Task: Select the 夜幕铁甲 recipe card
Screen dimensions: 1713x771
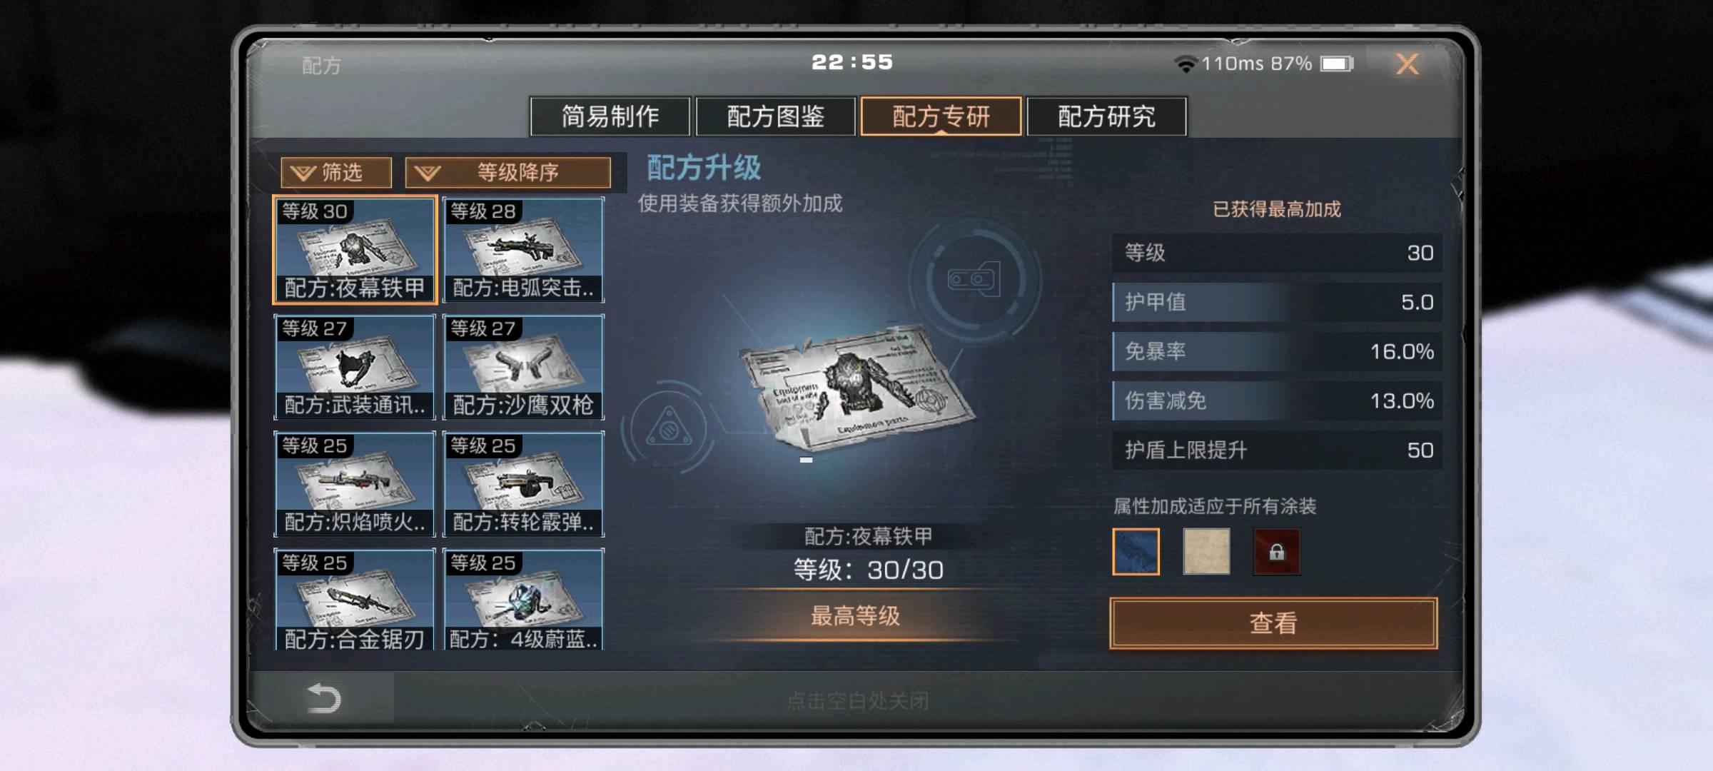Action: point(355,250)
